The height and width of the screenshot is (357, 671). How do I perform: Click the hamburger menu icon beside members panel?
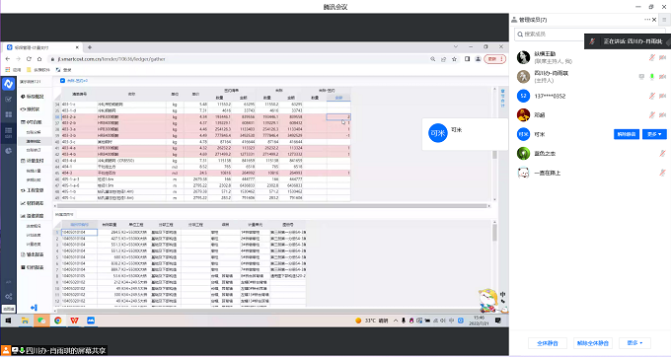(x=664, y=20)
